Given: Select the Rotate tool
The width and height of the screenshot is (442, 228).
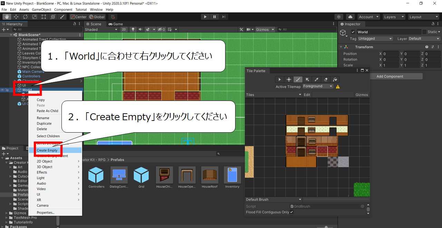Looking at the screenshot, I should tap(25, 17).
